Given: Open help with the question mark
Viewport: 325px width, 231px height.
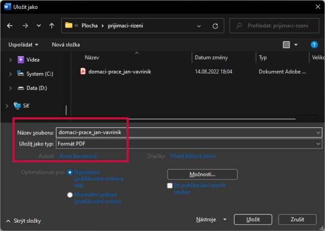Looking at the screenshot, I should [x=314, y=44].
